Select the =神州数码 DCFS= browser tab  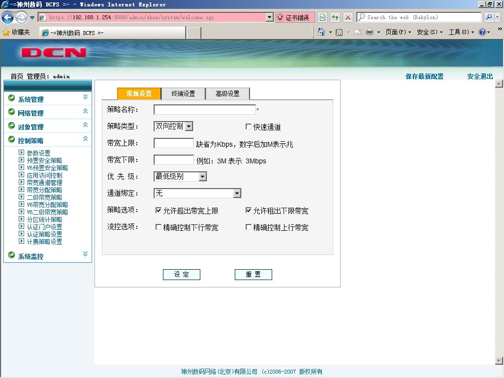[113, 33]
